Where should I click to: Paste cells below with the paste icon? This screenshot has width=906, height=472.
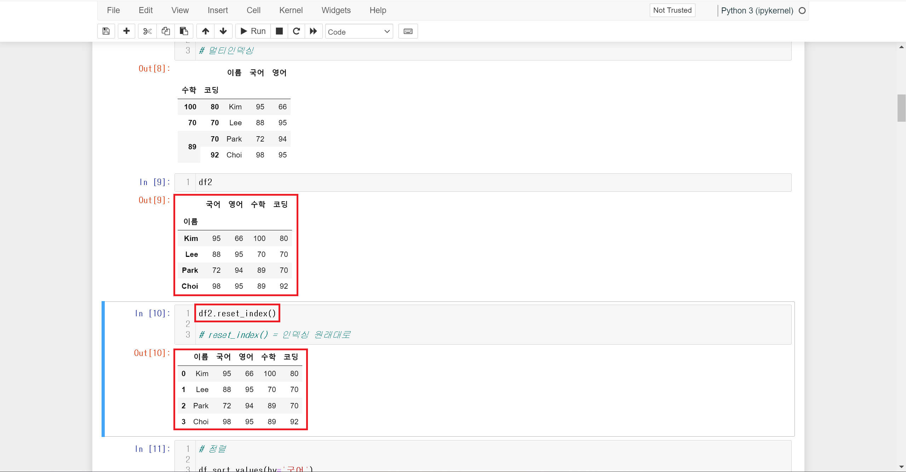point(184,31)
